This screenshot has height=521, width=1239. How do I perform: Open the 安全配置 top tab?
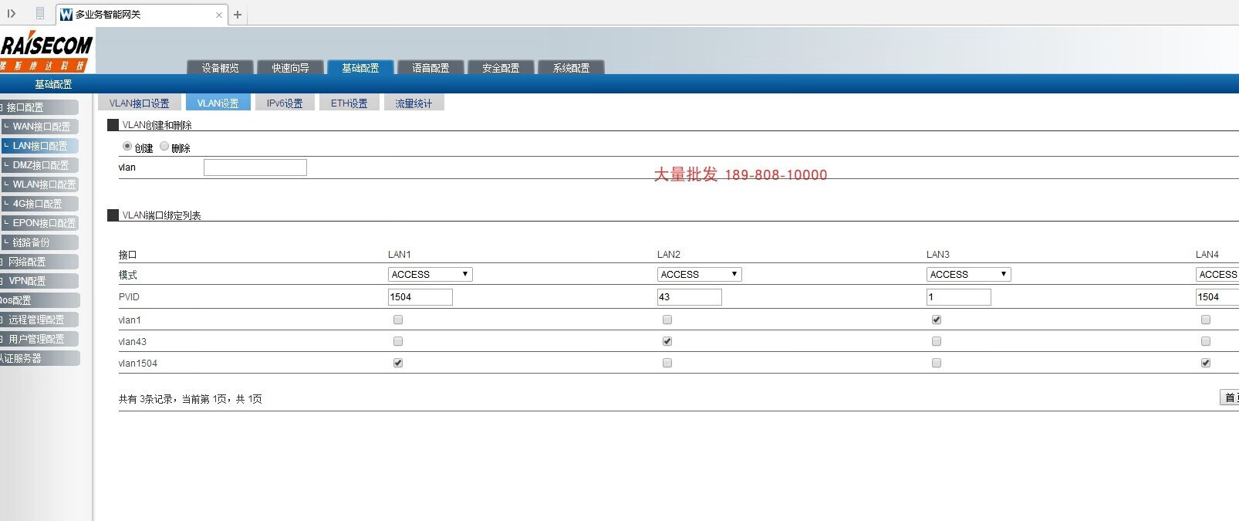point(501,68)
